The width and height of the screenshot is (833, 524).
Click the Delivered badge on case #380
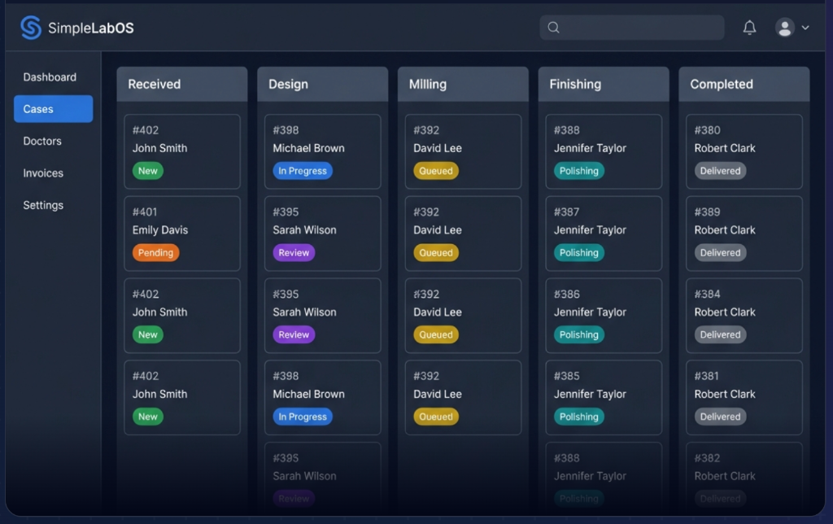(x=720, y=170)
